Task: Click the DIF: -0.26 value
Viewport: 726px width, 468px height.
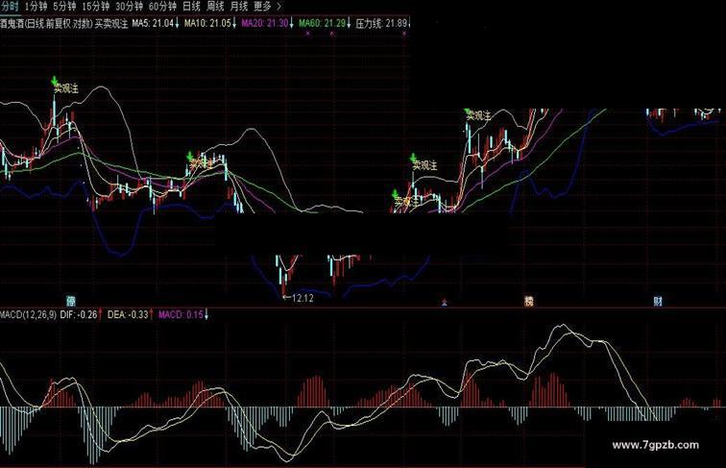Action: (x=81, y=314)
